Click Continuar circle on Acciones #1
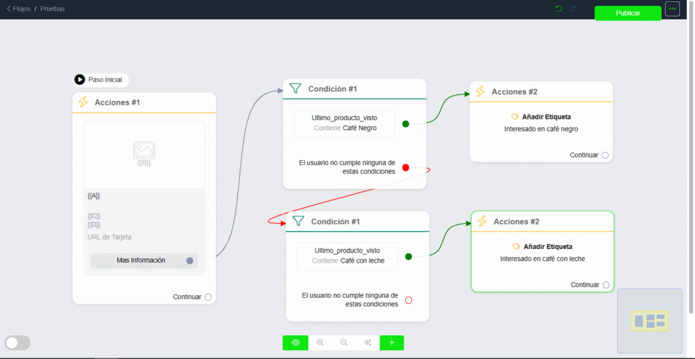This screenshot has width=695, height=359. tap(208, 297)
